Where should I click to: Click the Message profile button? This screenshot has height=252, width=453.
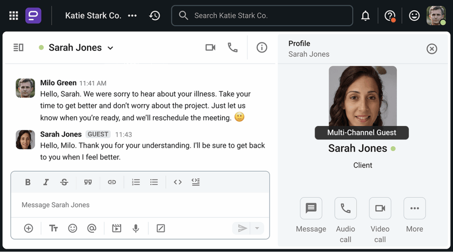point(311,208)
